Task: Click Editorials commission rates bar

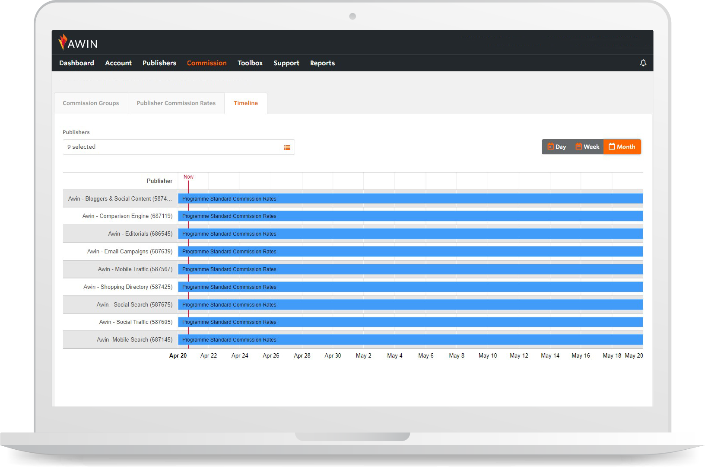Action: coord(410,234)
